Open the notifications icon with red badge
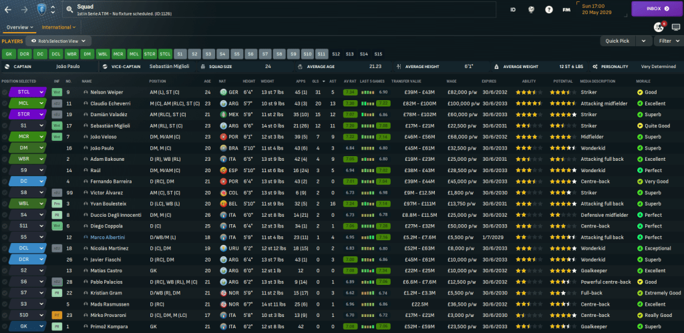 (x=657, y=27)
